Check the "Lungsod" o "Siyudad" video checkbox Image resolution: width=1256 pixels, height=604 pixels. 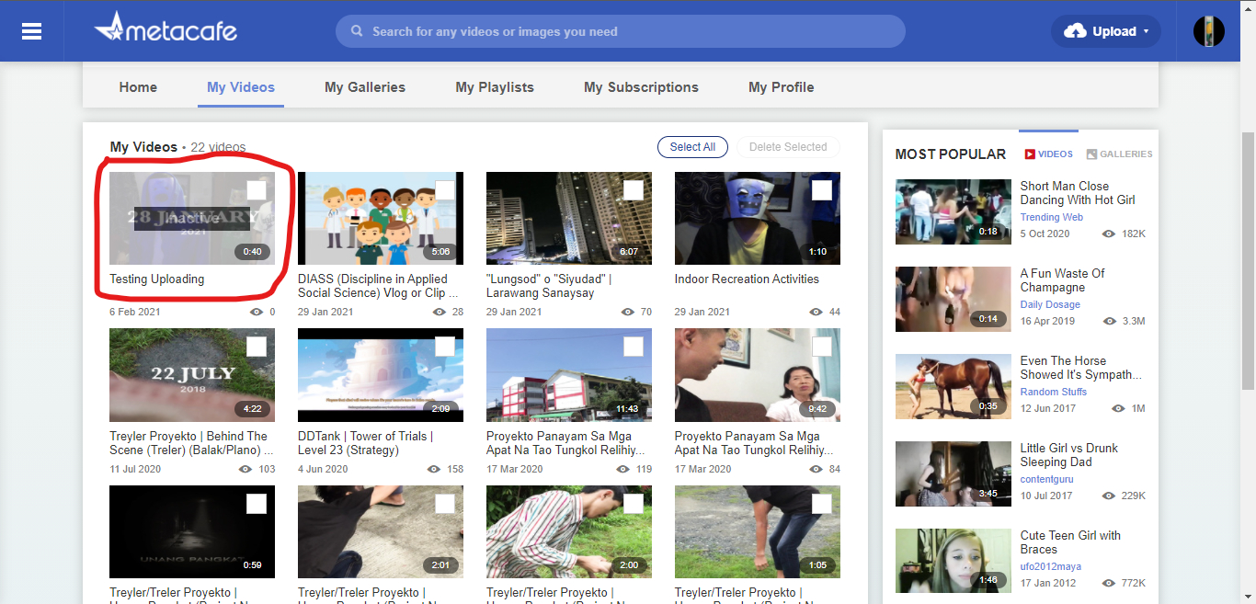[634, 190]
